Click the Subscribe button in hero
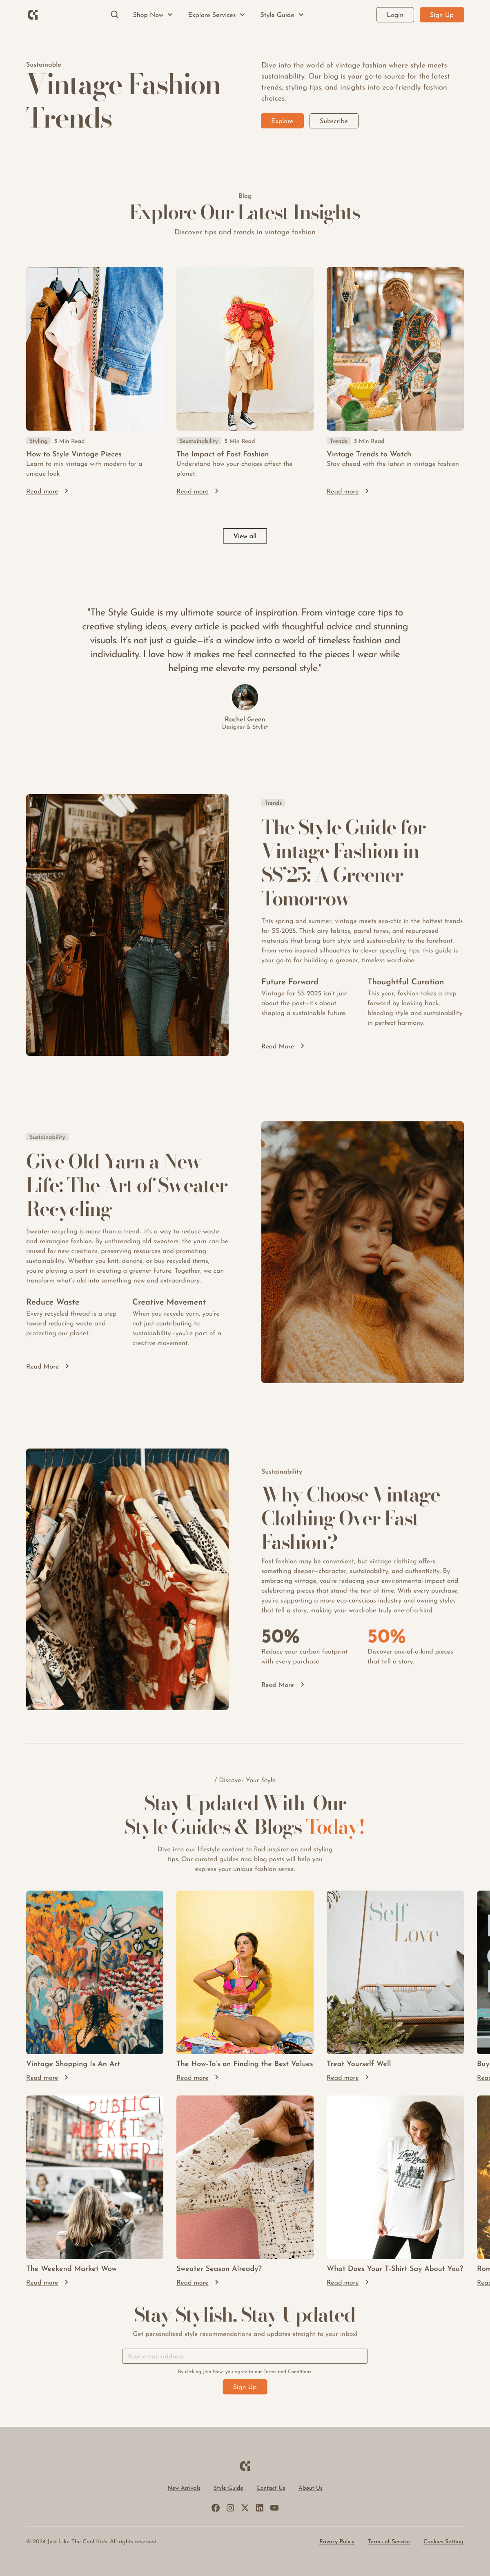The image size is (490, 2576). (x=333, y=121)
